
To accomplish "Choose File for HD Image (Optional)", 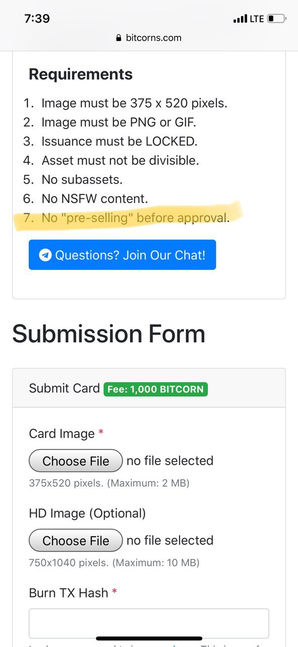I will click(76, 541).
